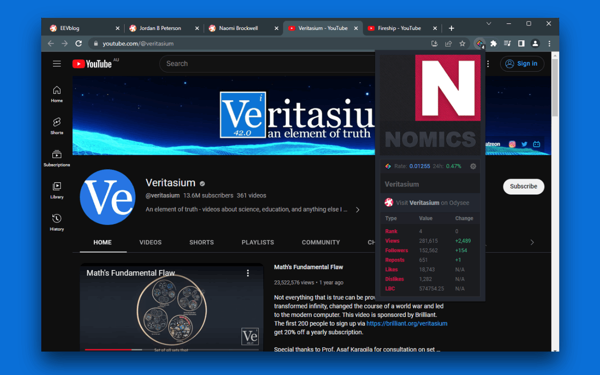Viewport: 600px width, 375px height.
Task: Open the media controls icon in toolbar
Action: [507, 43]
